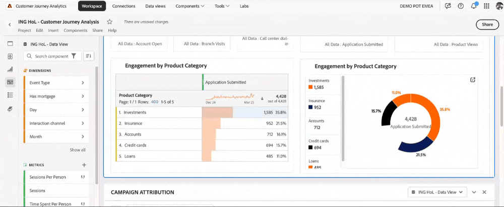The height and width of the screenshot is (207, 504).
Task: Open the ING HoL - Data View dropdown
Action: (x=437, y=192)
